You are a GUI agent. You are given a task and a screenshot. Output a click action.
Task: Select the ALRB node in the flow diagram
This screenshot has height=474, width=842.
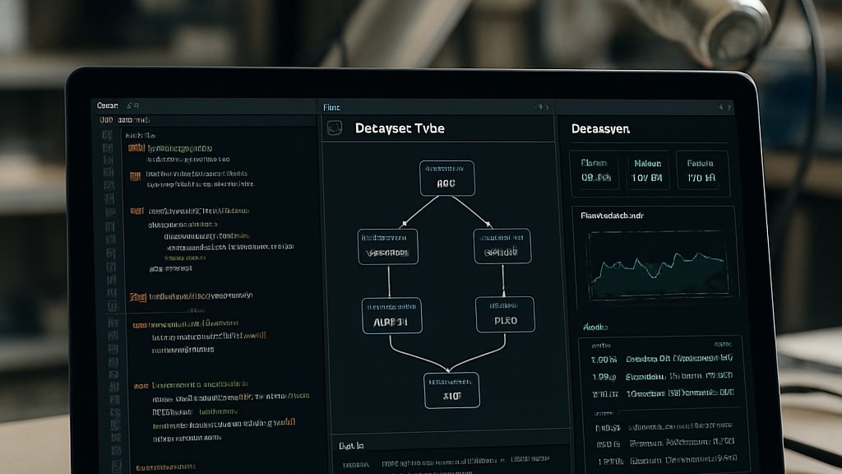pos(391,315)
